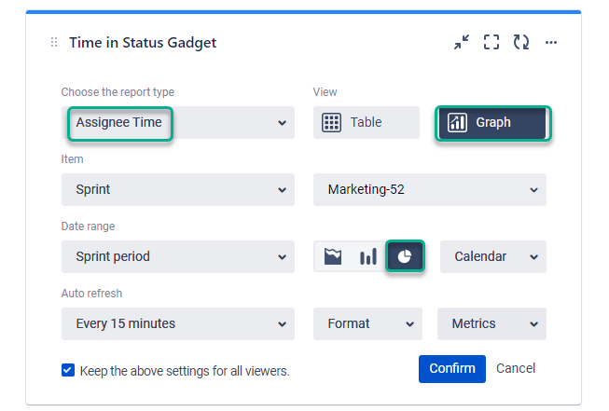Viewport: 609px width, 411px height.
Task: Open the Assignee Time report type dropdown
Action: click(178, 123)
